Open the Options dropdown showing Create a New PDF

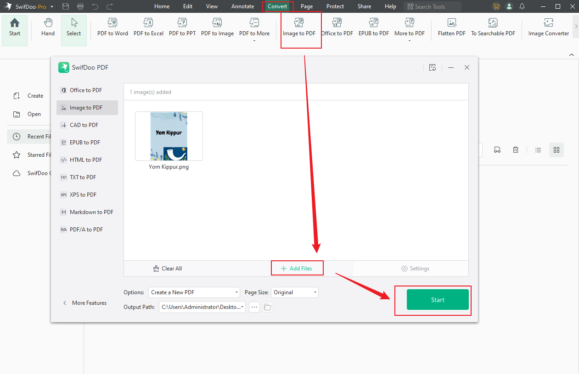(x=194, y=292)
